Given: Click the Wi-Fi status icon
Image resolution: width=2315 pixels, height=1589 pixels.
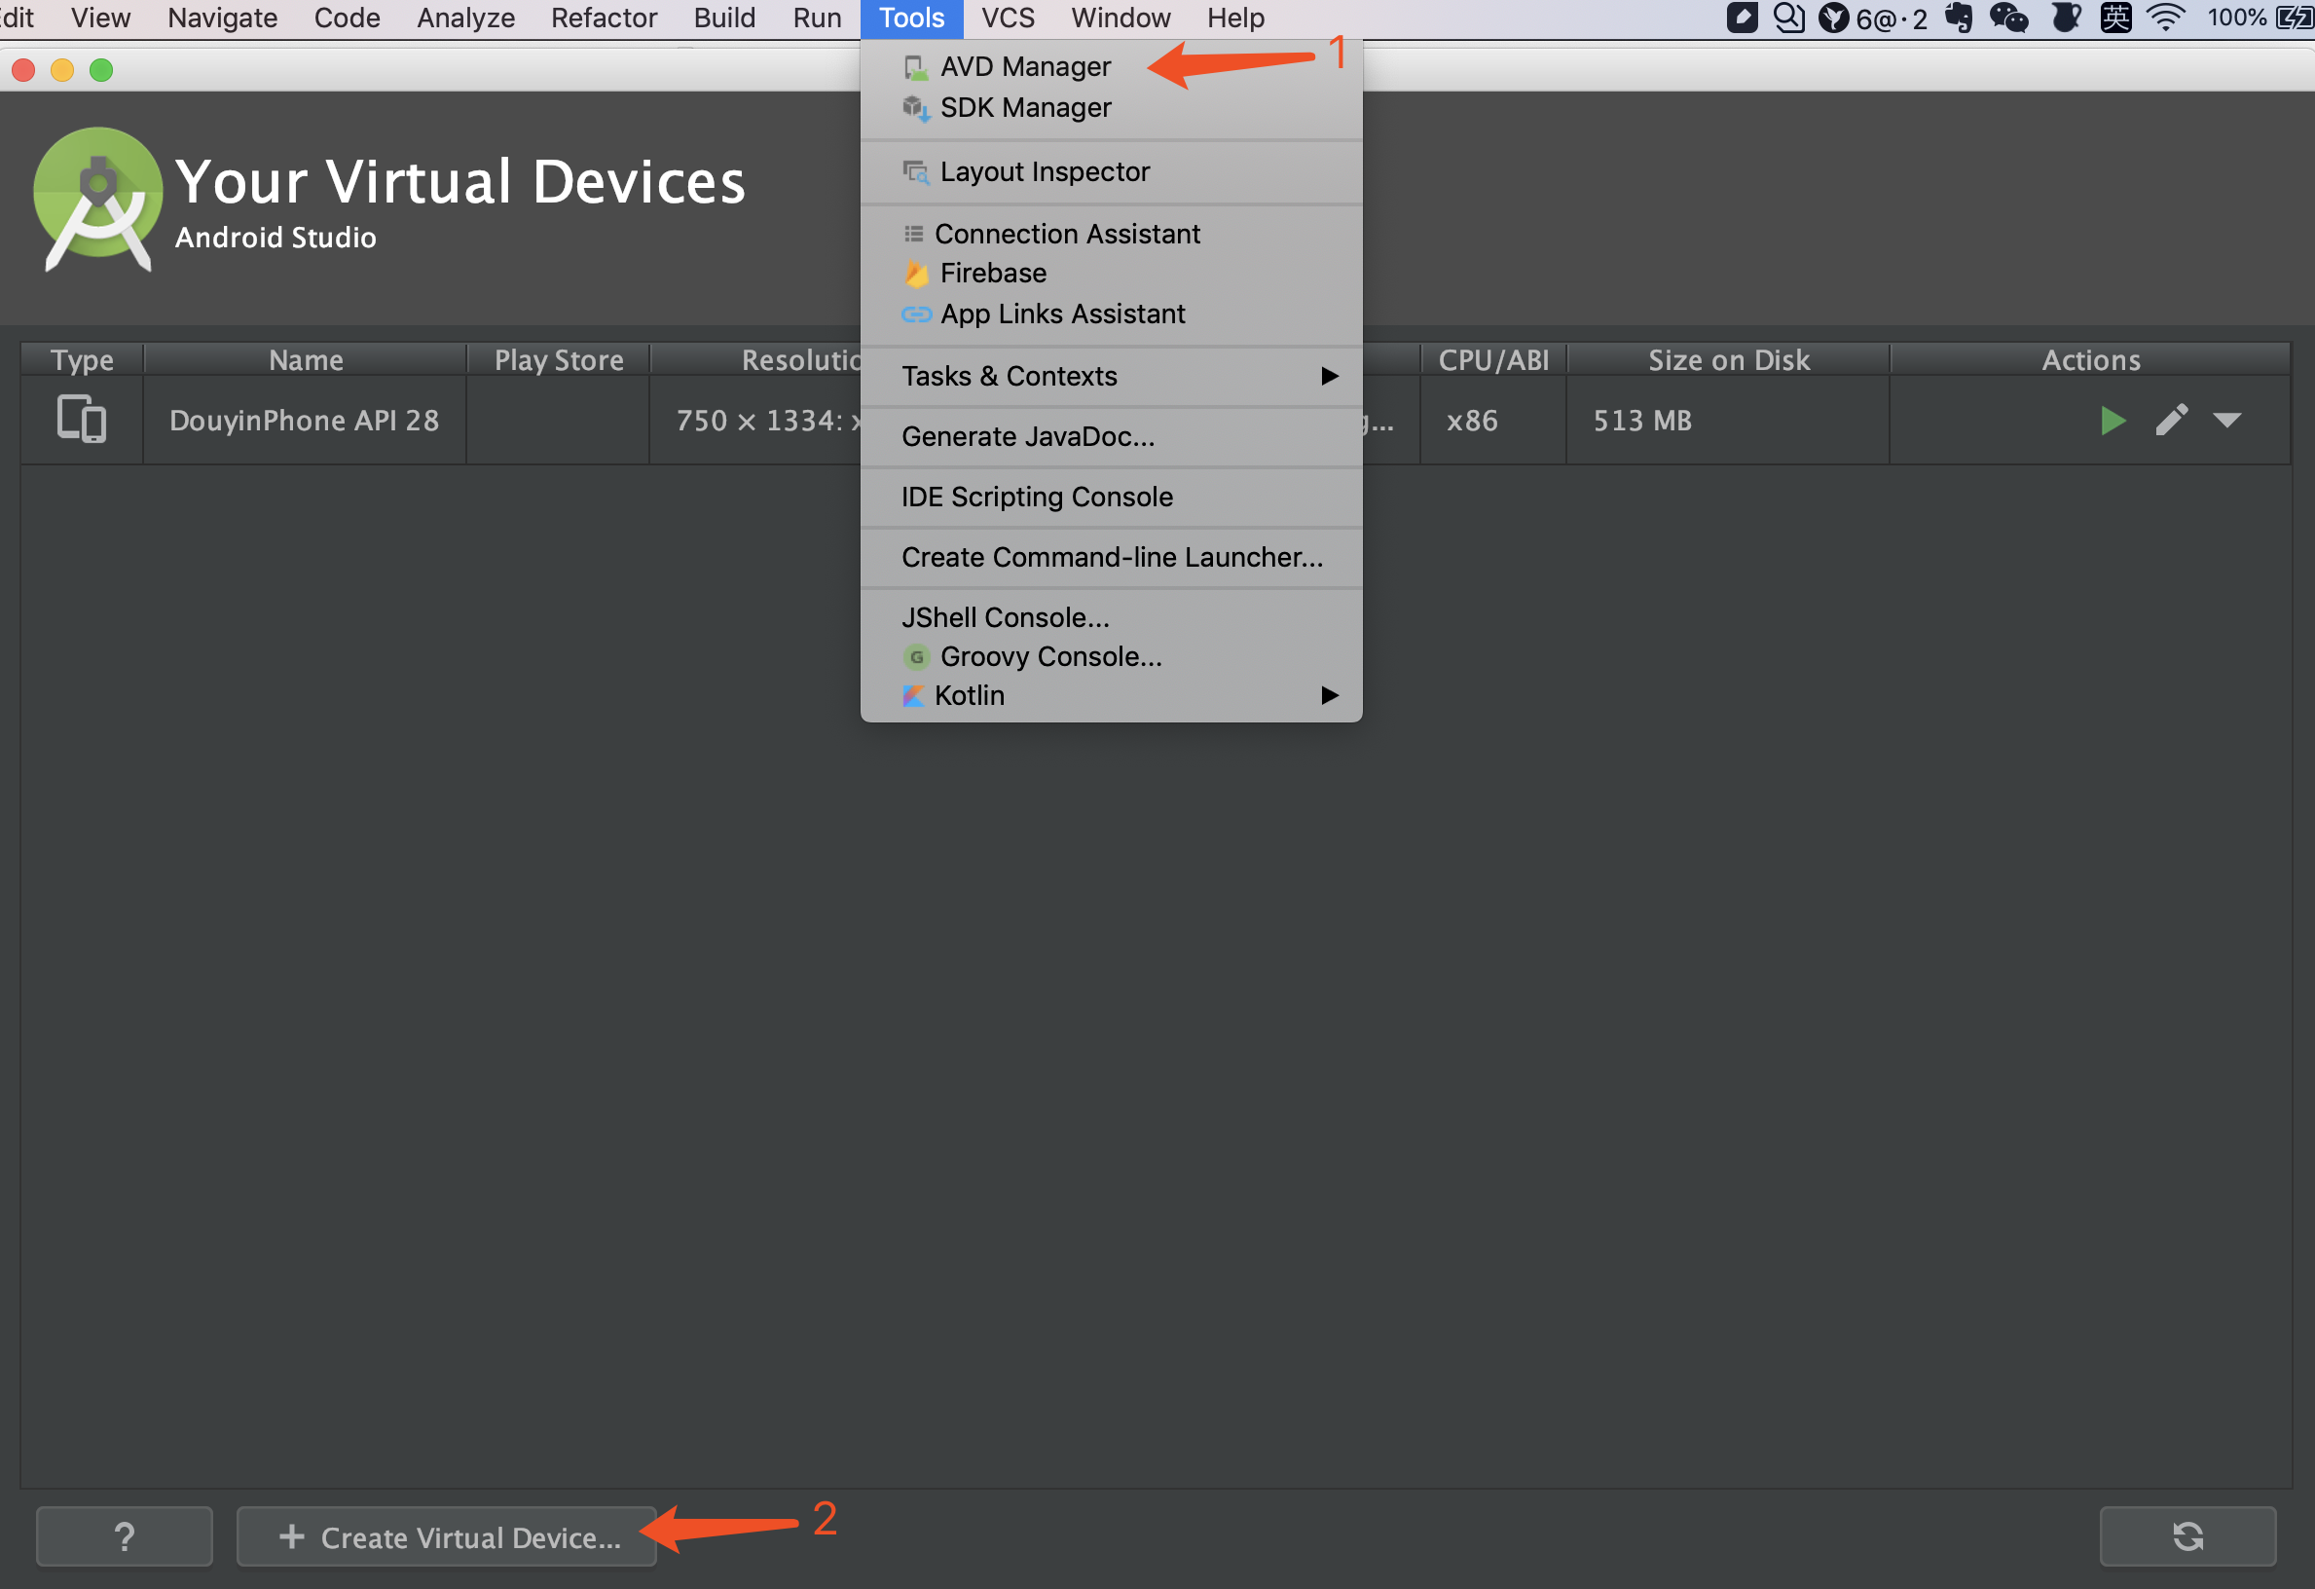Looking at the screenshot, I should [x=2166, y=18].
